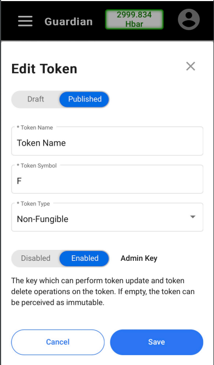This screenshot has width=214, height=365.
Task: Open the Non-Fungible token type selector
Action: tap(107, 217)
